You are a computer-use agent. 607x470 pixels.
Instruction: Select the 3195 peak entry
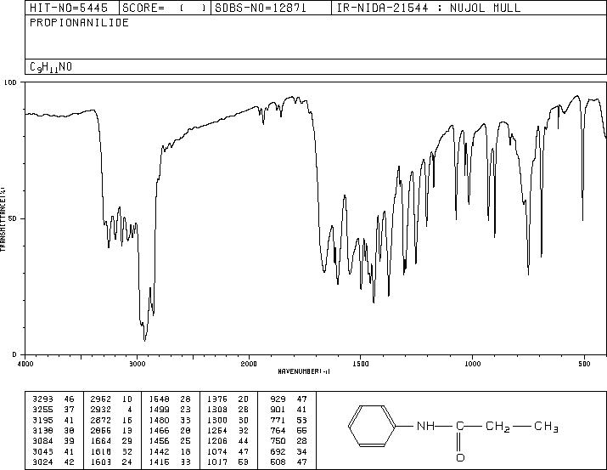tap(53, 421)
